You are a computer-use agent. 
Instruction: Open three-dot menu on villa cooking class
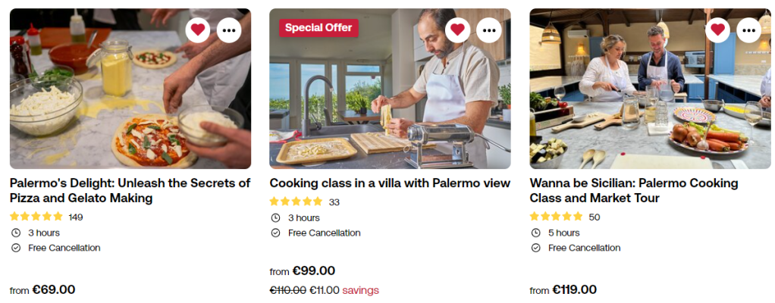pos(489,30)
